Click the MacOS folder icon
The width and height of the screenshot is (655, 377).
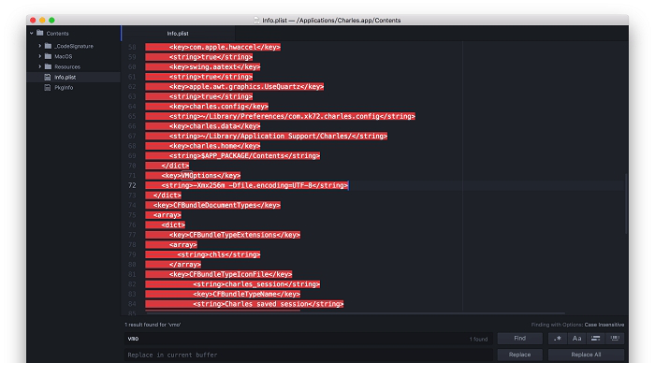[x=48, y=56]
